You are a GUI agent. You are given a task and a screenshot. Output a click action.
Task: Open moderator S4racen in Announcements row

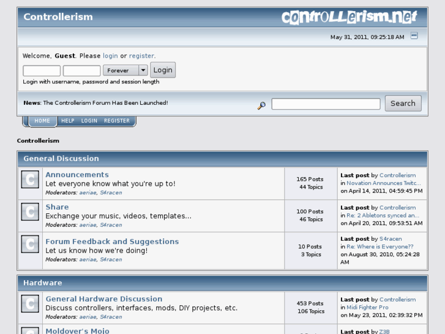pos(111,192)
